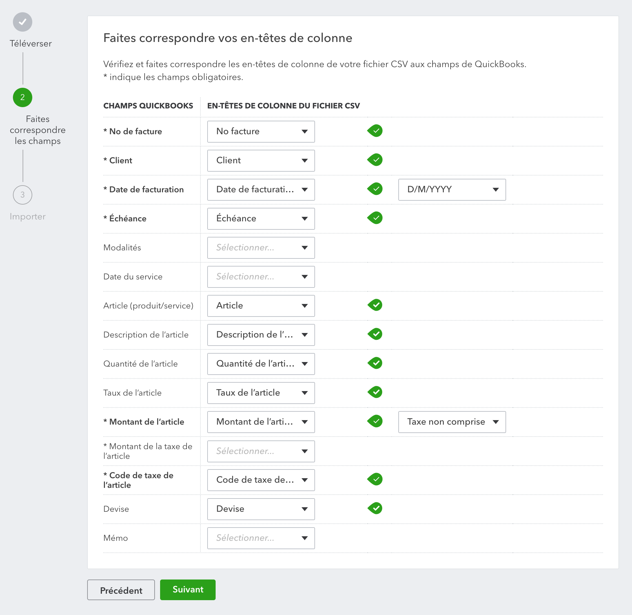Click green checkmark beside No de facture
The image size is (632, 615).
(375, 131)
